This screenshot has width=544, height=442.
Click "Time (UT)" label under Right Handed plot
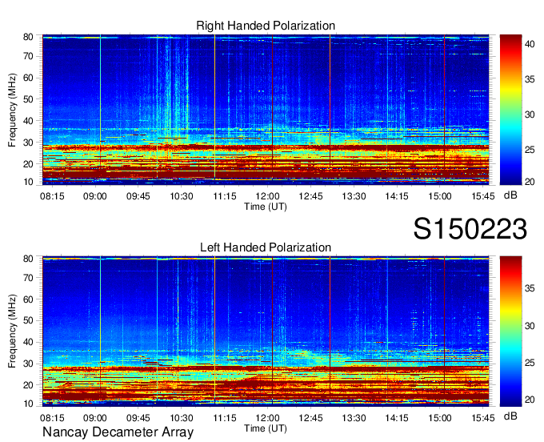click(x=266, y=207)
